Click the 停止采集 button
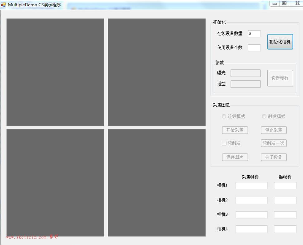The height and width of the screenshot is (245, 303). point(274,130)
